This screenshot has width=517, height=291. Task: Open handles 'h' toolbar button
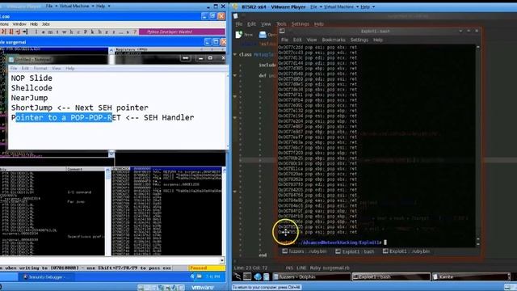click(x=72, y=32)
